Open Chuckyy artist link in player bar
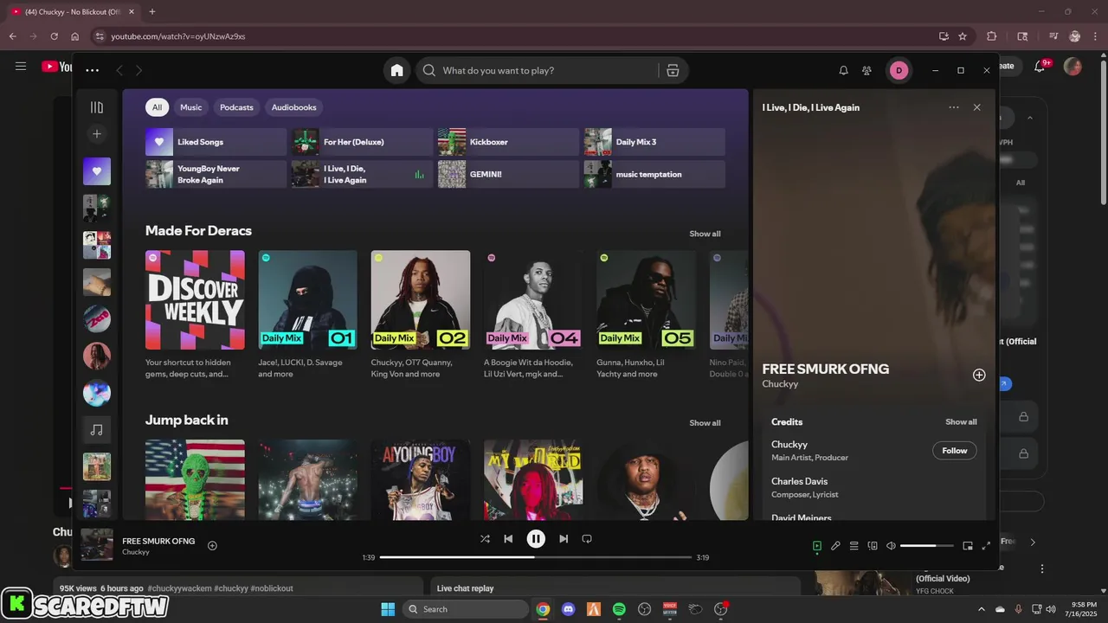This screenshot has width=1108, height=623. coord(136,552)
